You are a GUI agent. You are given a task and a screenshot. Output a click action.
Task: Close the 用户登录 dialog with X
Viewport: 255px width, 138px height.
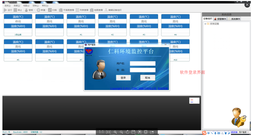click(x=166, y=44)
